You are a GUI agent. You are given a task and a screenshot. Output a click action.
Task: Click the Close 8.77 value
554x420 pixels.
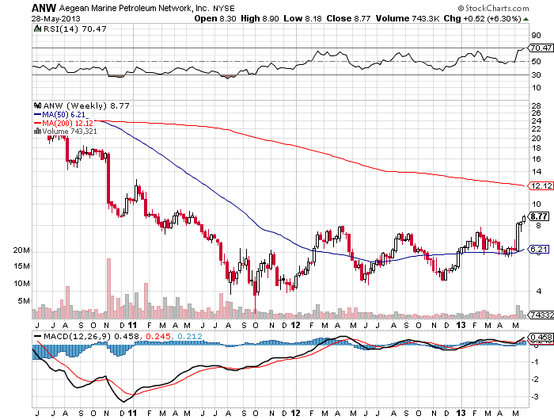point(348,18)
